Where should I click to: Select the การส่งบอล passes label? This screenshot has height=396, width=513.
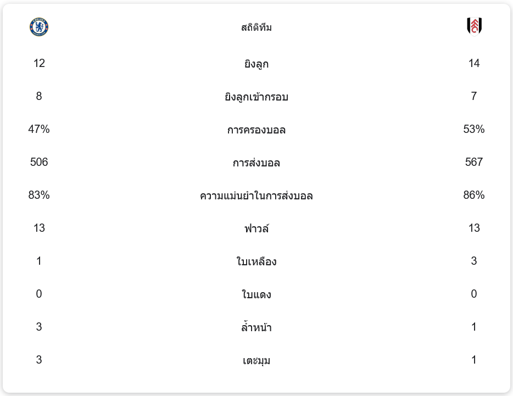tap(256, 163)
